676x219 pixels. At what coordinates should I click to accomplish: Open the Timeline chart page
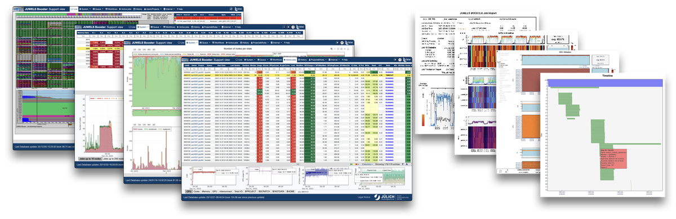[603, 135]
